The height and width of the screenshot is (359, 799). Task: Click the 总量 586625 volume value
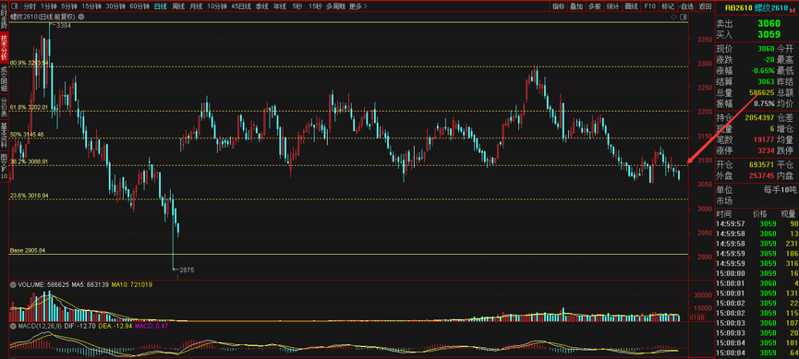(762, 92)
